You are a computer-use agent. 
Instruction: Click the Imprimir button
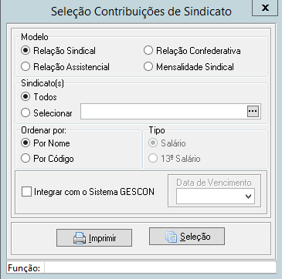click(x=94, y=237)
